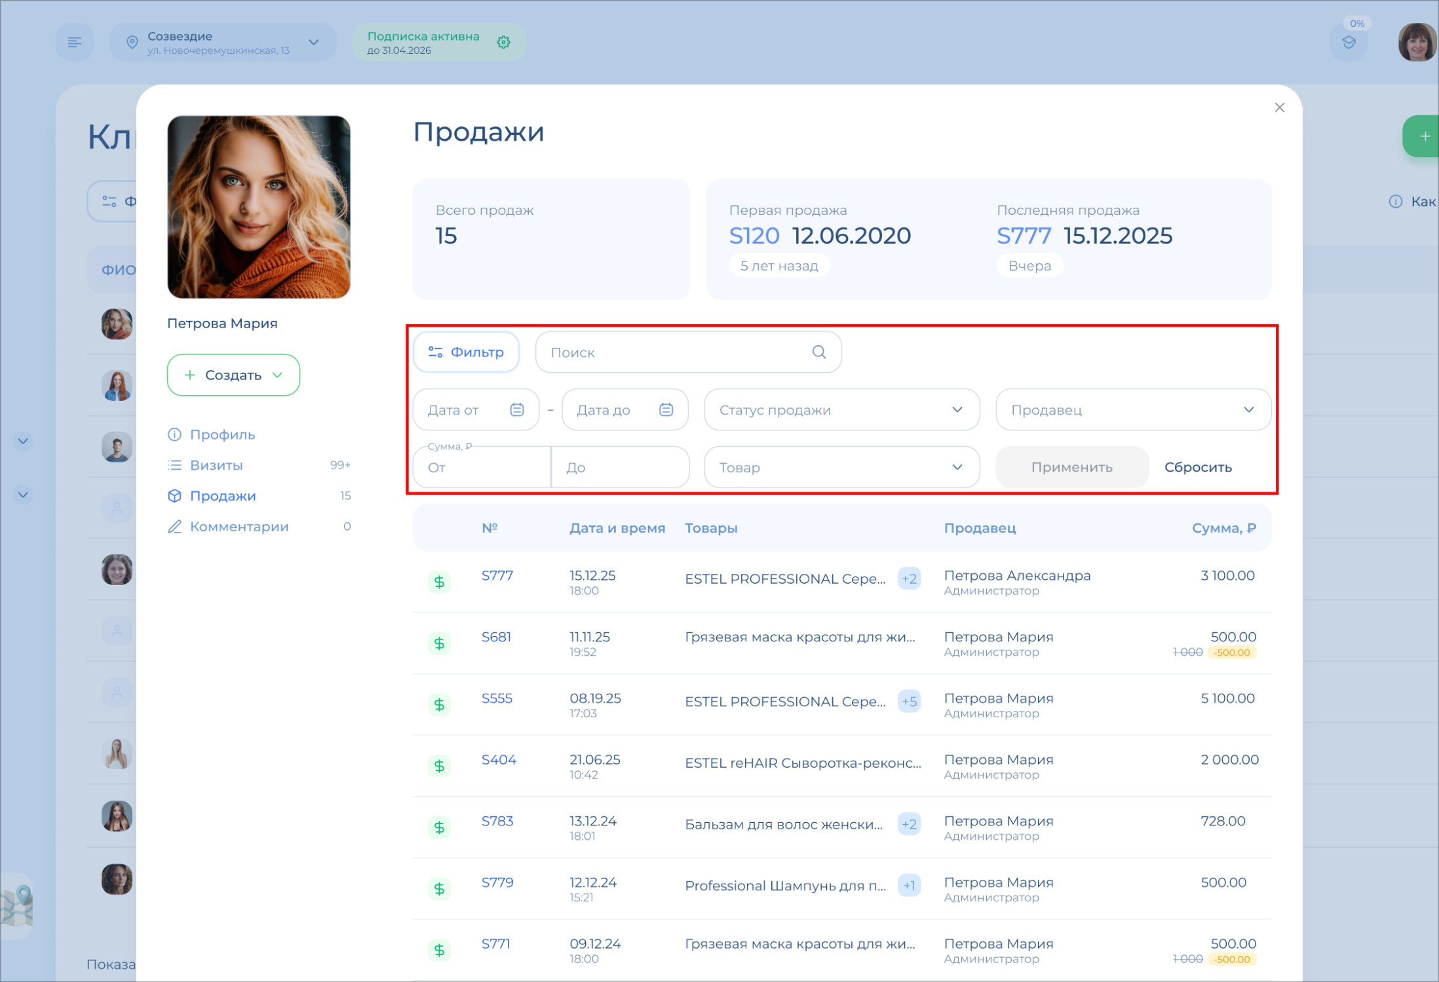Image resolution: width=1439 pixels, height=982 pixels.
Task: Click the Поиск input field
Action: point(675,352)
